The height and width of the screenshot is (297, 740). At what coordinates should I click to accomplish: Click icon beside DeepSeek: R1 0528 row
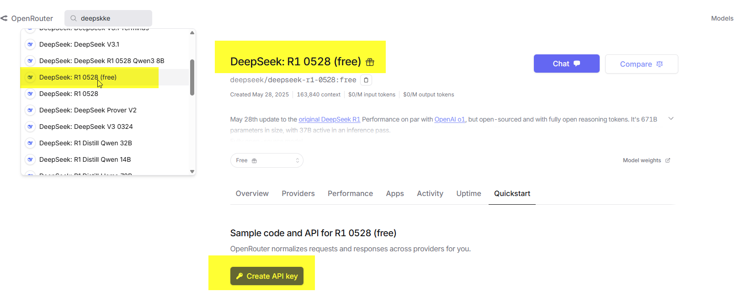coord(30,94)
